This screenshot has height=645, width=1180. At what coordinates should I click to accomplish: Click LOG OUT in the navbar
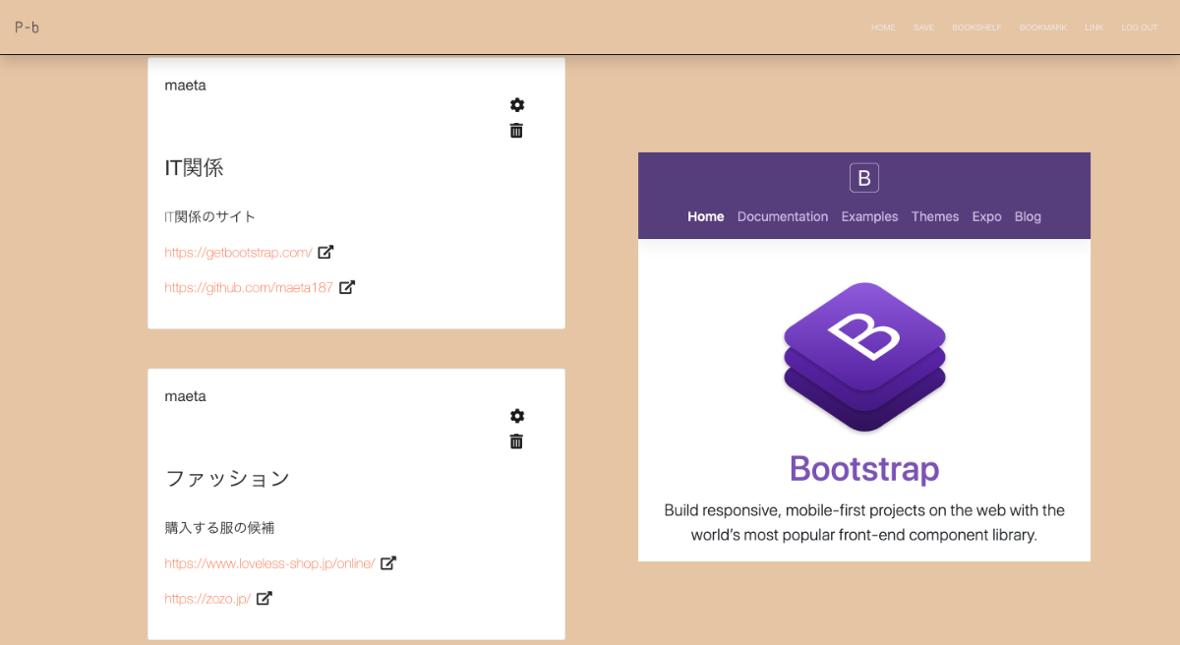(x=1139, y=28)
